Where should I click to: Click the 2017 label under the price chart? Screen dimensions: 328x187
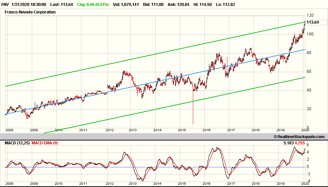231,130
